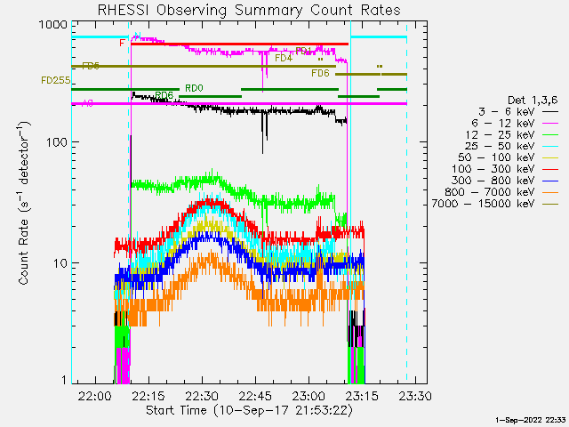Select the '800 - 7000 keV' legend entry

[501, 192]
